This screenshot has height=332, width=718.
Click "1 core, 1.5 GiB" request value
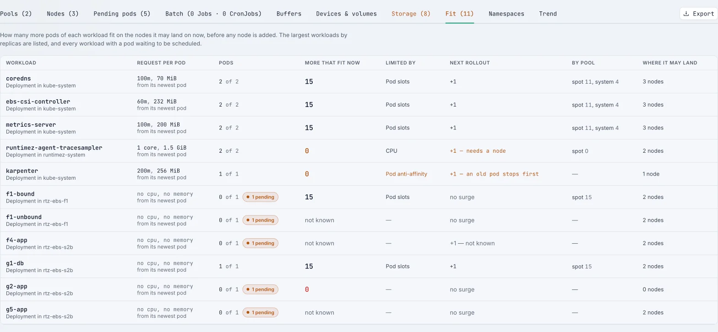[162, 148]
